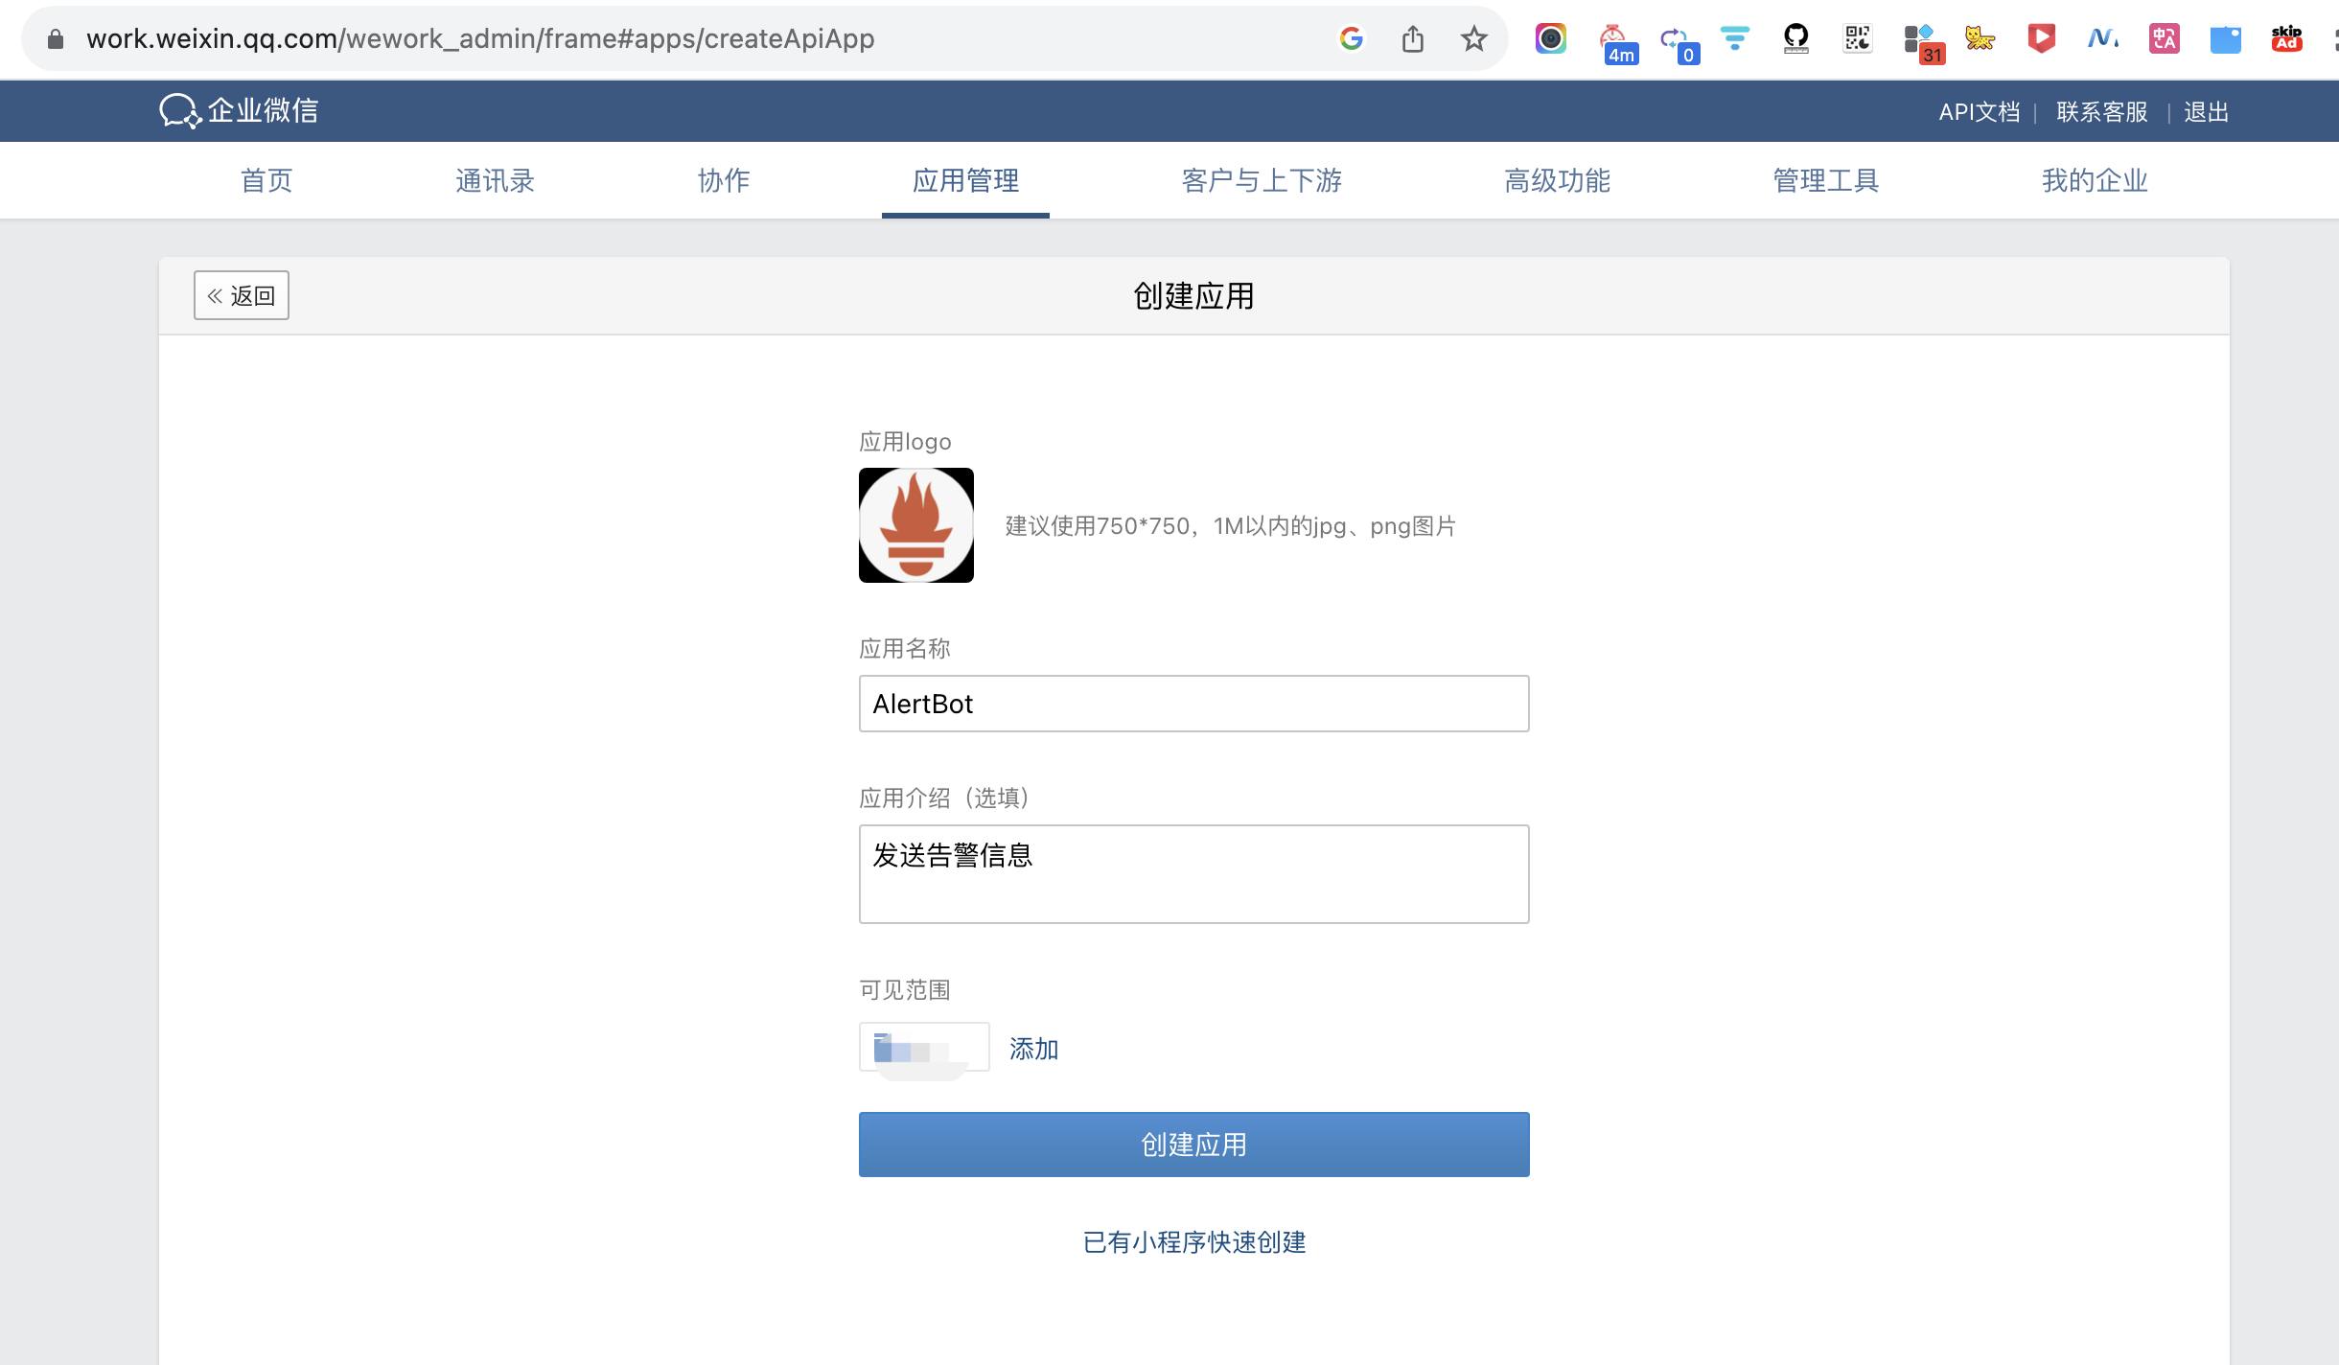This screenshot has width=2339, height=1365.
Task: Click the bookmark star icon in address bar
Action: click(1473, 39)
